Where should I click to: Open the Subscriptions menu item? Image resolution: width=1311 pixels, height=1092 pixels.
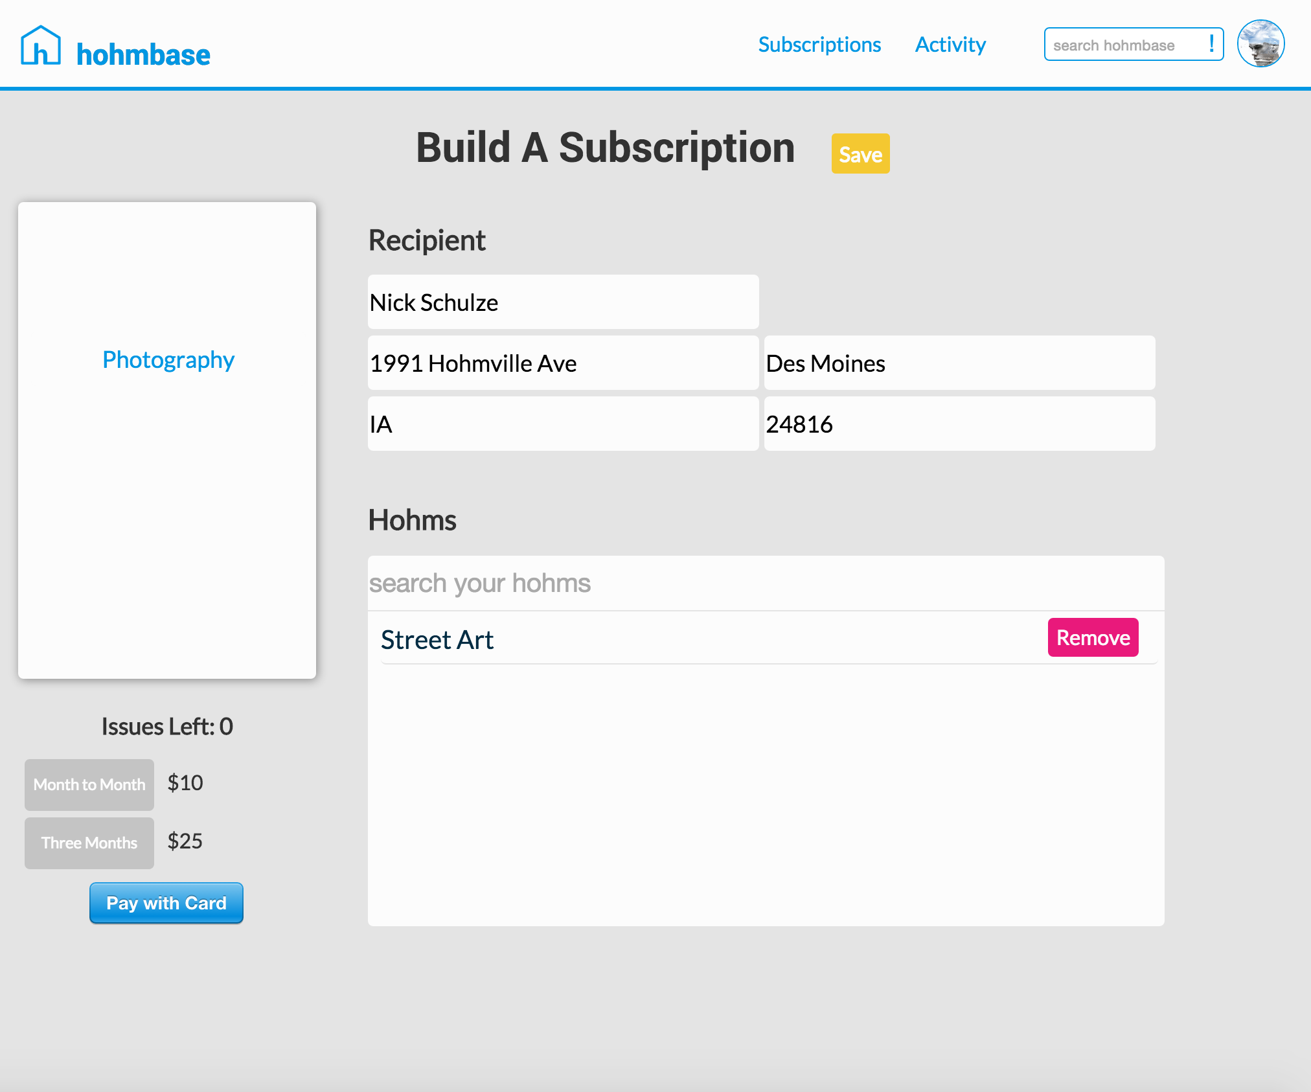pos(819,45)
